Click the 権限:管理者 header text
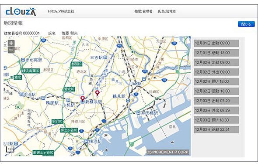Viewport: 258px width, 166px height. coord(143,11)
